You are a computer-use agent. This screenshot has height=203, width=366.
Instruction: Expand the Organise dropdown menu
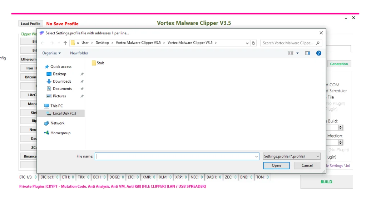[51, 53]
